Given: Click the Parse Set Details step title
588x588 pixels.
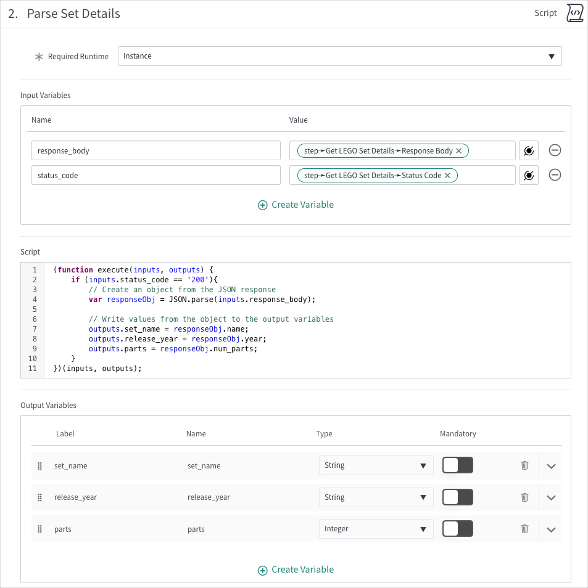Looking at the screenshot, I should [73, 14].
